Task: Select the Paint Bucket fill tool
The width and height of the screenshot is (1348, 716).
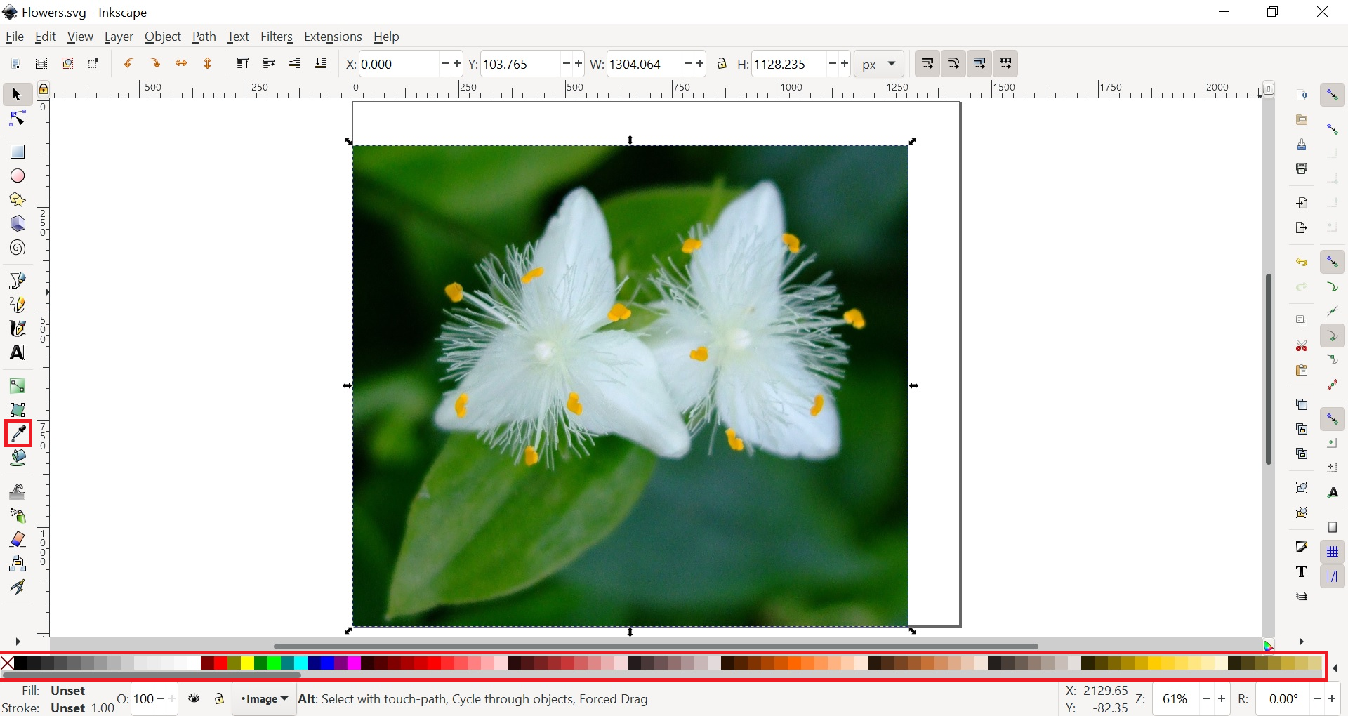Action: tap(17, 458)
